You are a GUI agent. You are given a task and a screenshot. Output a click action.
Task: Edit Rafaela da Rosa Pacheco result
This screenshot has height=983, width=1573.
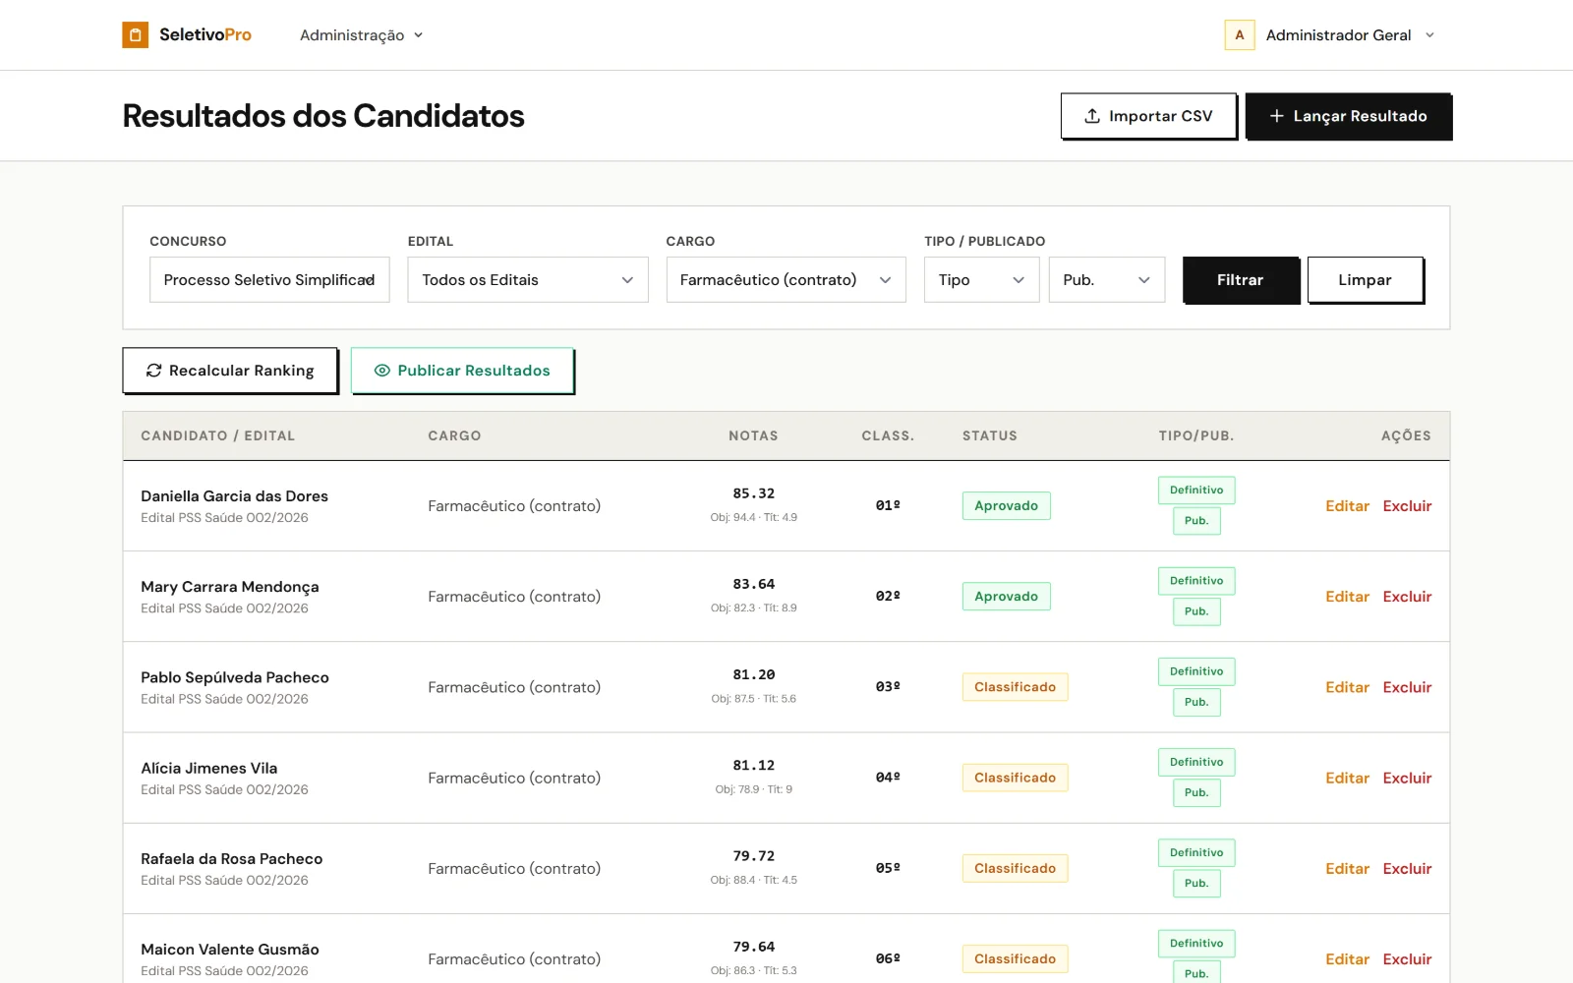[x=1347, y=869]
